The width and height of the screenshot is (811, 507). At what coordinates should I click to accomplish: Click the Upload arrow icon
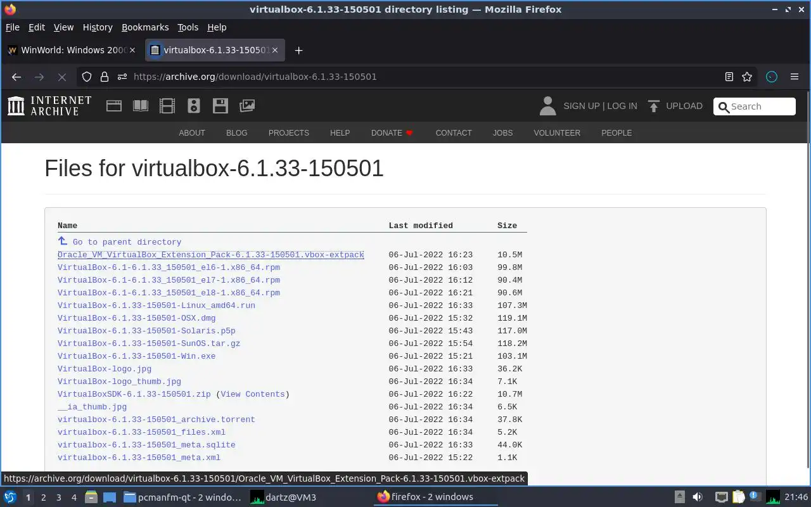(x=654, y=106)
